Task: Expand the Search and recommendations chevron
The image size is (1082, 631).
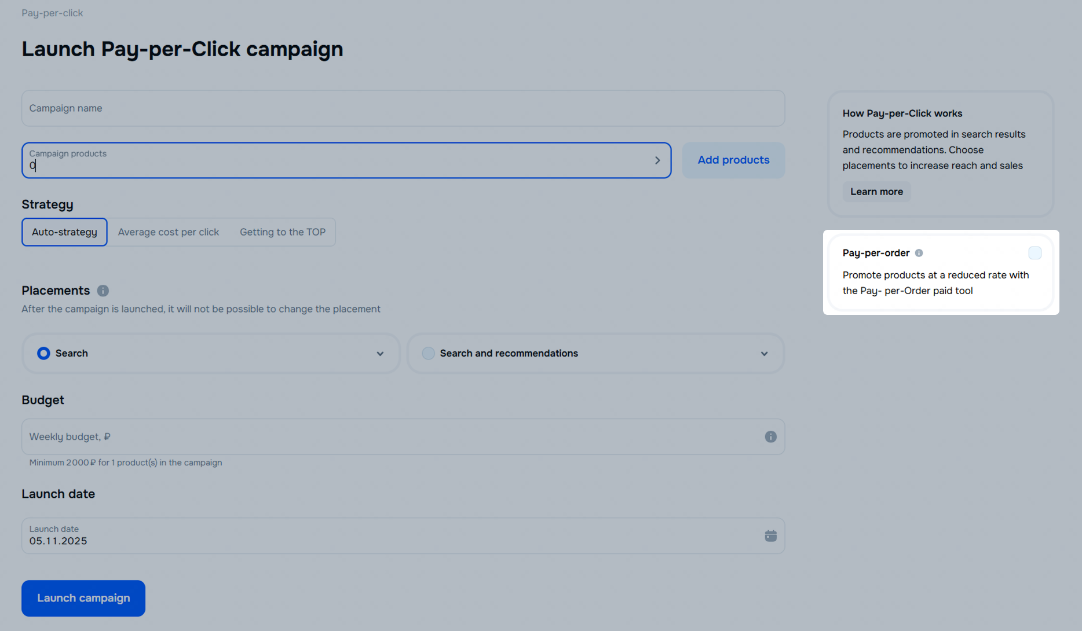Action: 764,354
